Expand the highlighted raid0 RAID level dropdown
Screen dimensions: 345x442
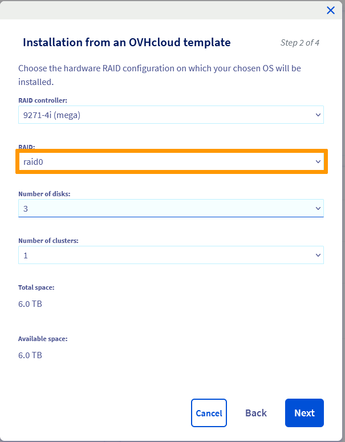tap(165, 162)
